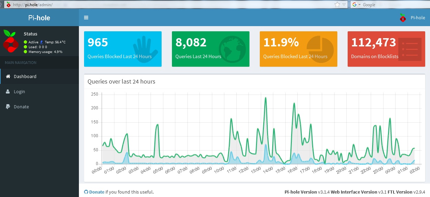Screen dimensions: 430x197
Task: Click the Queries over last 24 hours heading
Action: (x=121, y=81)
